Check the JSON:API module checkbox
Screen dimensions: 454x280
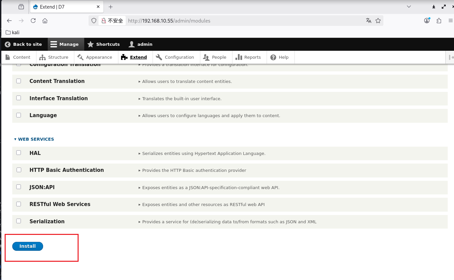[19, 187]
